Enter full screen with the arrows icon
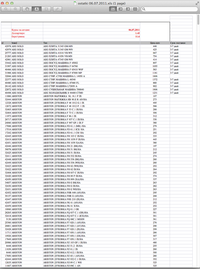 coord(197,3)
